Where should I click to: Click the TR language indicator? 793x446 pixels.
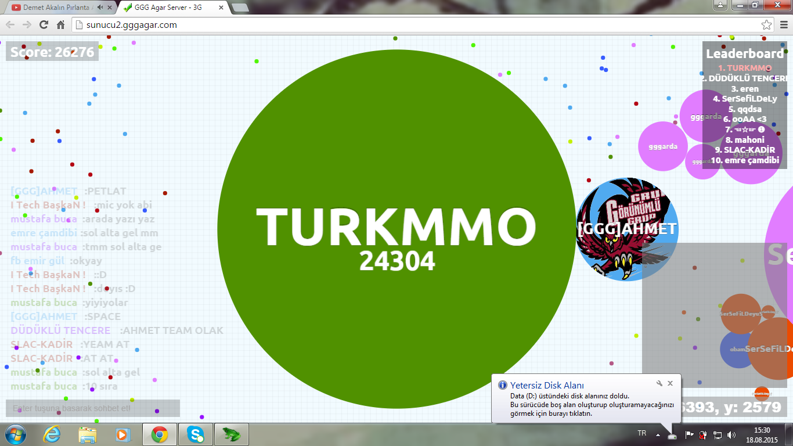pyautogui.click(x=642, y=433)
